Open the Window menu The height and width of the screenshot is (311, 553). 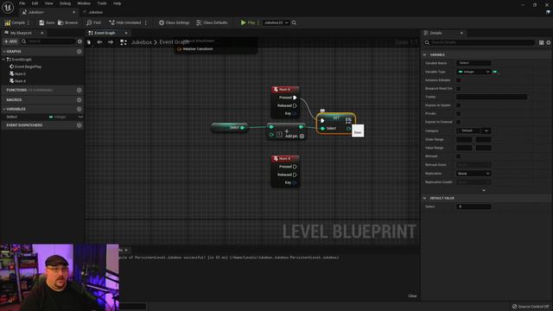[84, 3]
